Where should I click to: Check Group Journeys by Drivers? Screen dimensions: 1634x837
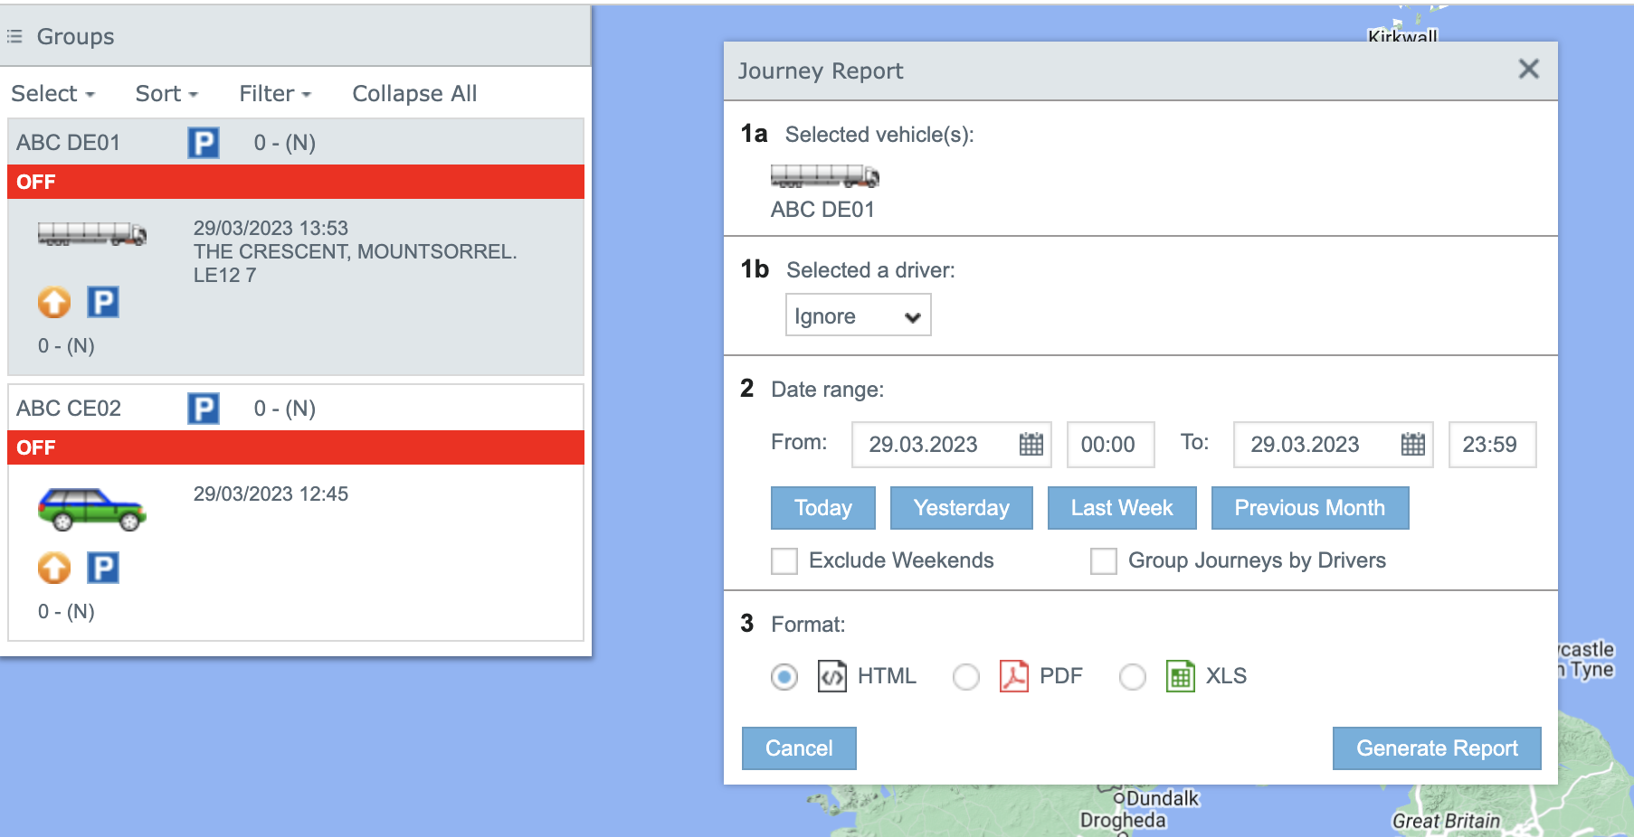point(1103,560)
